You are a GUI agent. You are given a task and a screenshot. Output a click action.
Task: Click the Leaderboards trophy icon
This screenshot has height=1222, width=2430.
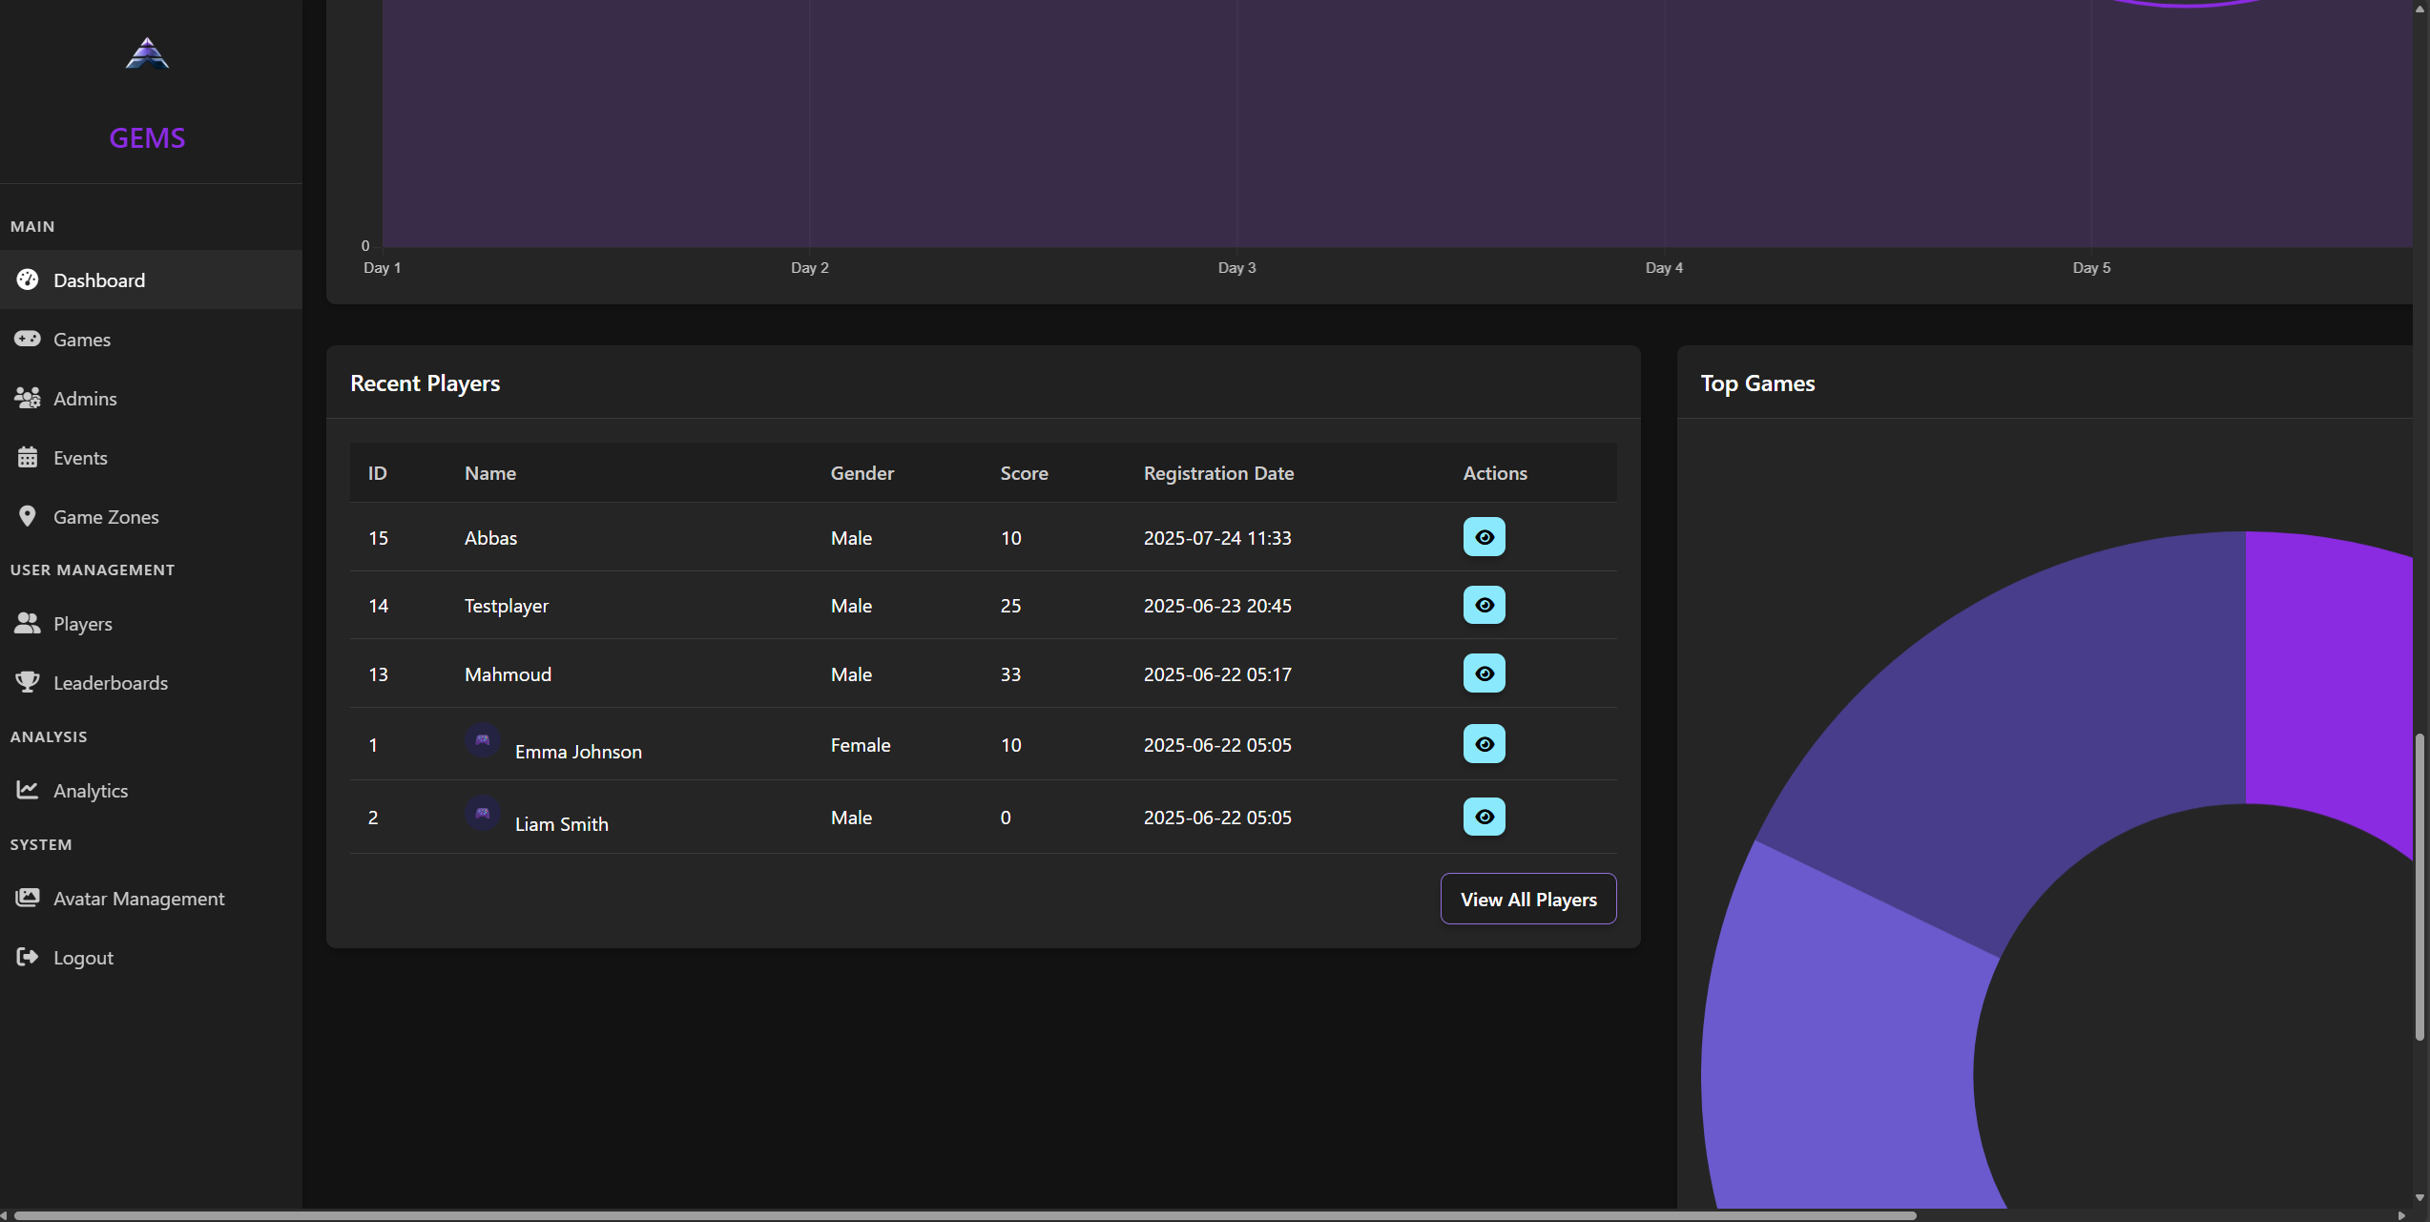click(x=28, y=682)
